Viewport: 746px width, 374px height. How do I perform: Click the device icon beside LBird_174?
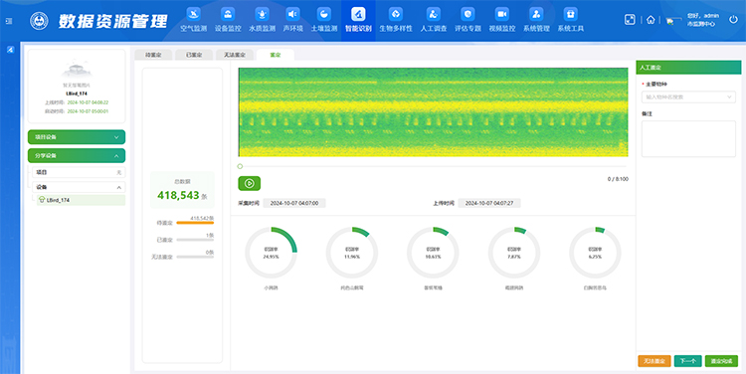[x=42, y=200]
